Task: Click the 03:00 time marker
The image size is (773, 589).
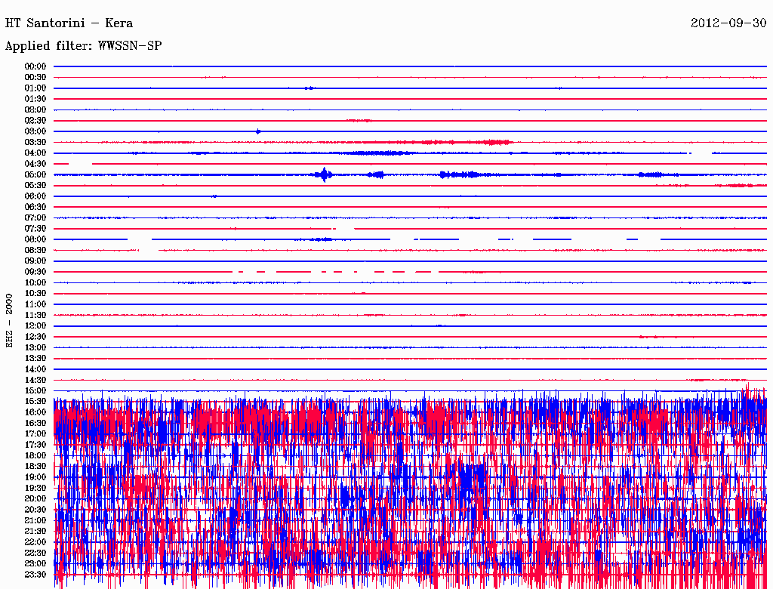Action: [x=35, y=131]
